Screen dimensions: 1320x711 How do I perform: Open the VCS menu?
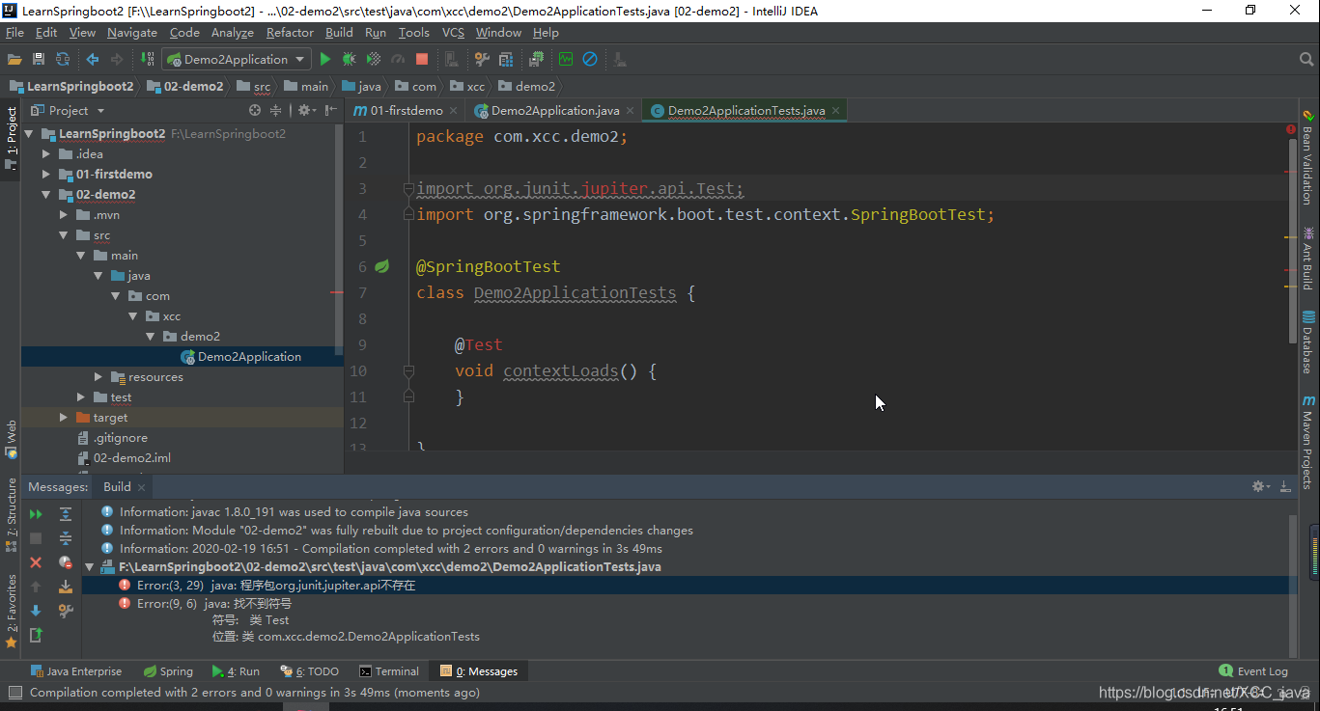453,33
